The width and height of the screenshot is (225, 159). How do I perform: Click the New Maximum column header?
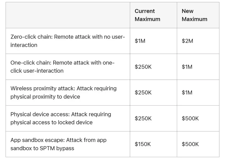pos(194,15)
